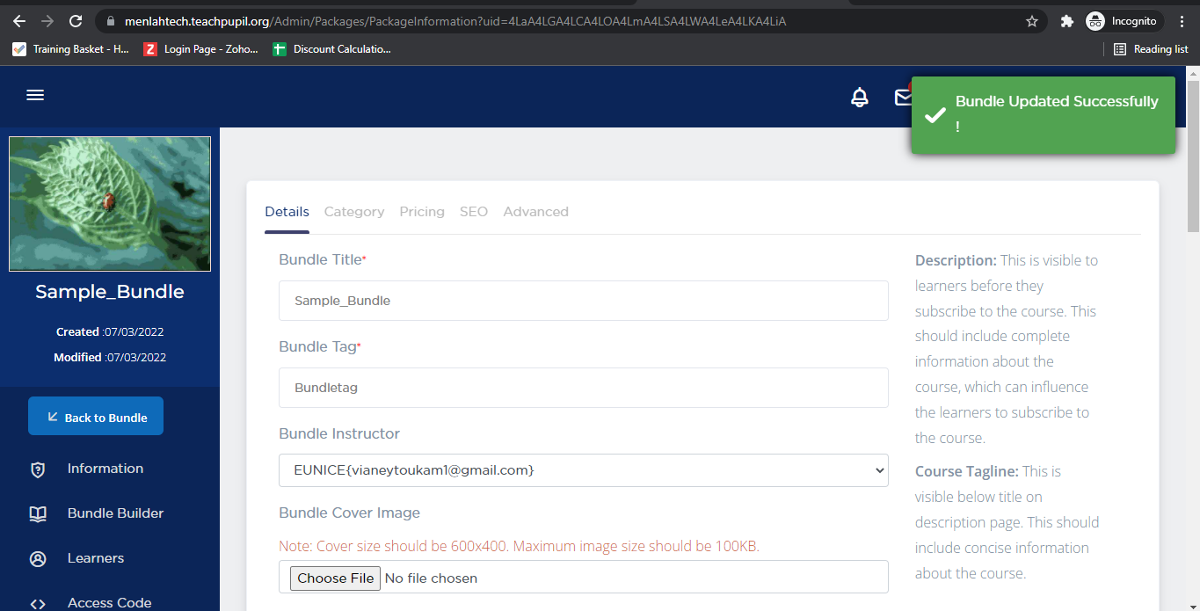Viewport: 1200px width, 611px height.
Task: Click the Learners person icon
Action: [x=38, y=559]
